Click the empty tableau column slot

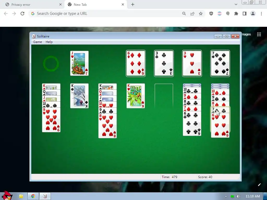(x=164, y=96)
